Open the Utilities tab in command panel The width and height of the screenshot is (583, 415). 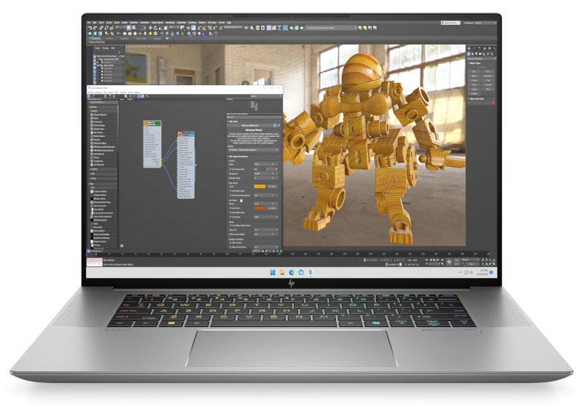pyautogui.click(x=495, y=48)
